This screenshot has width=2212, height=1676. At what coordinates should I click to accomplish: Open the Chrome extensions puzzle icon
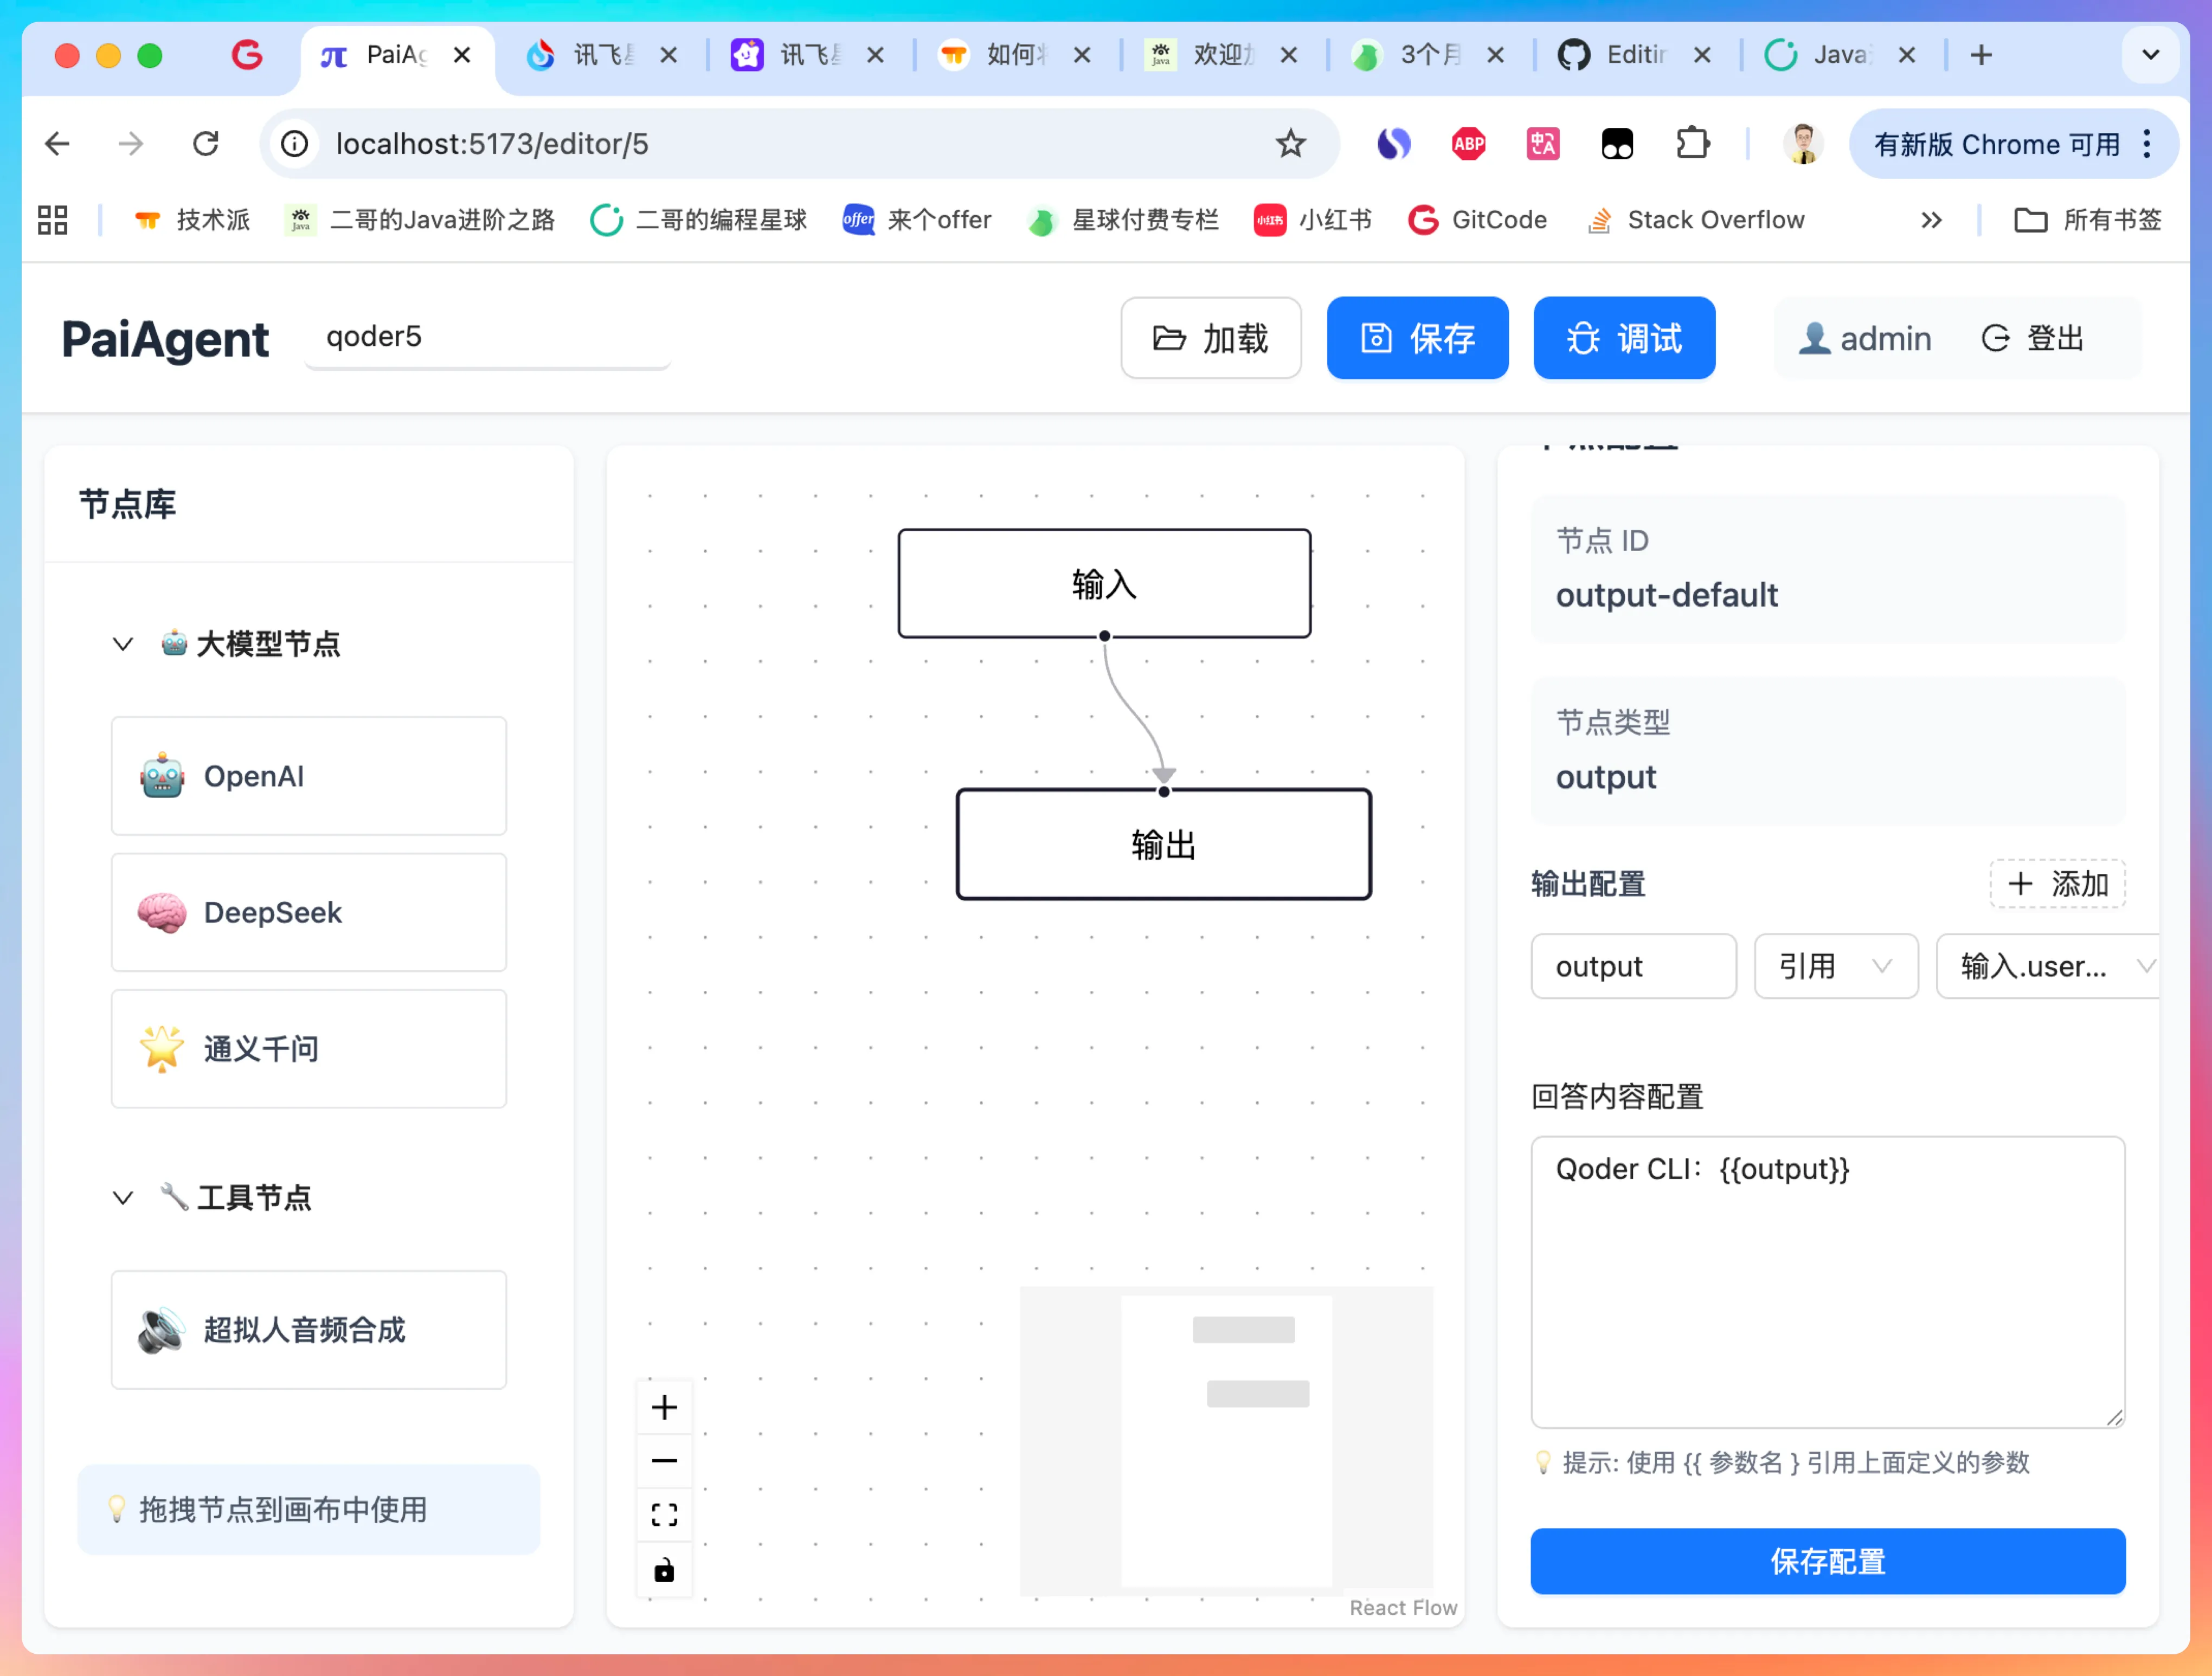(x=1692, y=144)
